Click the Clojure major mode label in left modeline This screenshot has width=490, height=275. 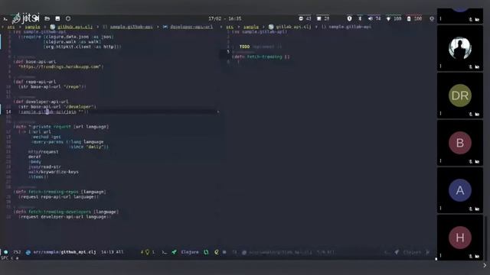190,252
